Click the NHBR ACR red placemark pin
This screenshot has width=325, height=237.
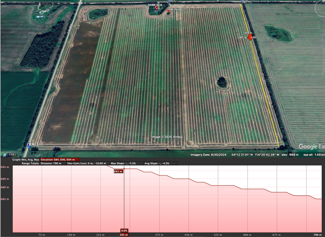pos(156,8)
